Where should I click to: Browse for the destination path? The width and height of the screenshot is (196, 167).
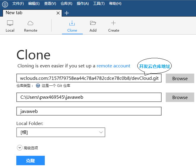pyautogui.click(x=180, y=97)
